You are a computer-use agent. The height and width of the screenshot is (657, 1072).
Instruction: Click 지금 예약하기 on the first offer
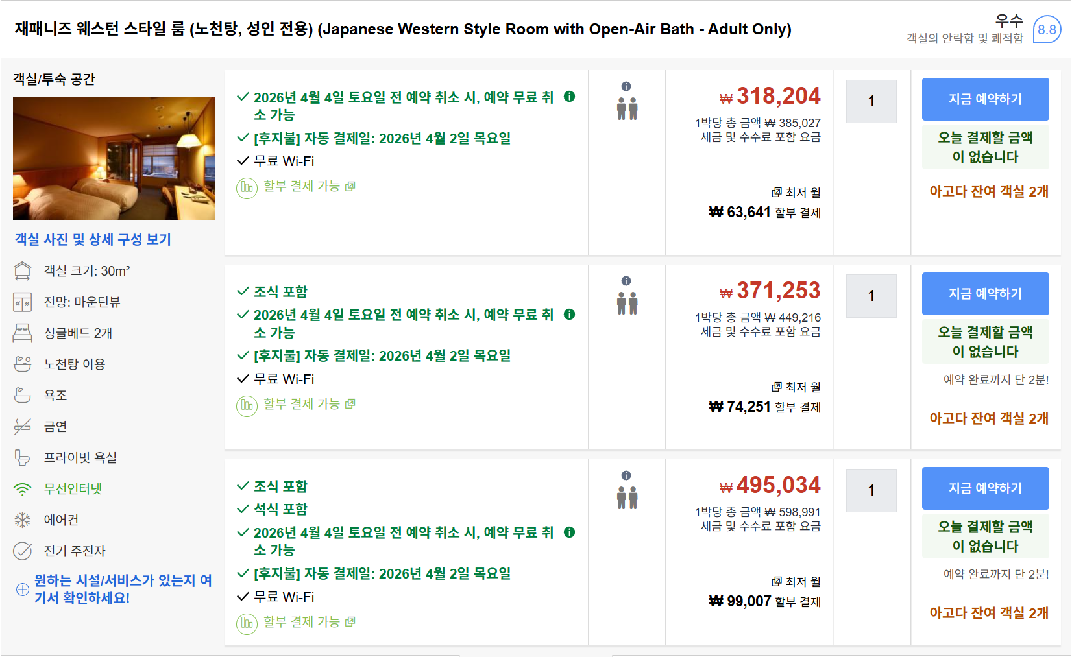pos(985,99)
